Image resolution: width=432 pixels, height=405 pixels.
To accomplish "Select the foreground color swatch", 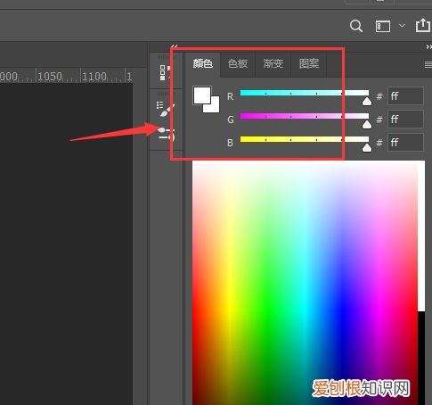I will tap(202, 95).
